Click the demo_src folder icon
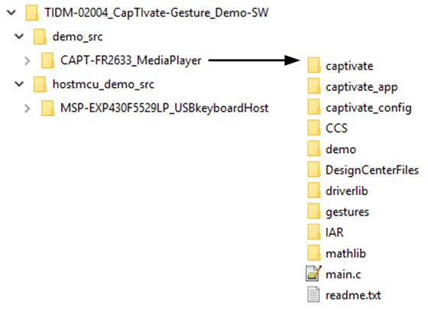Viewport: 428px width, 309px height. tap(40, 37)
